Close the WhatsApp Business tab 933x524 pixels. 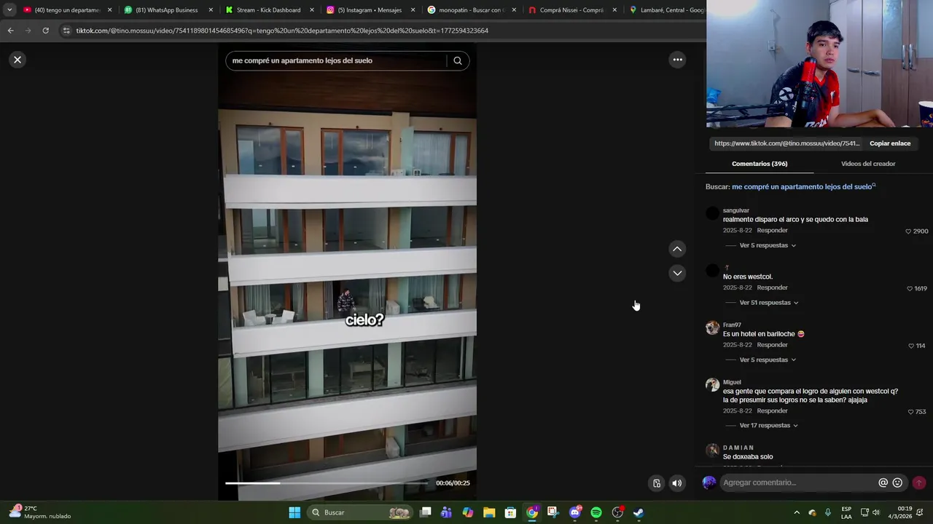coord(211,10)
